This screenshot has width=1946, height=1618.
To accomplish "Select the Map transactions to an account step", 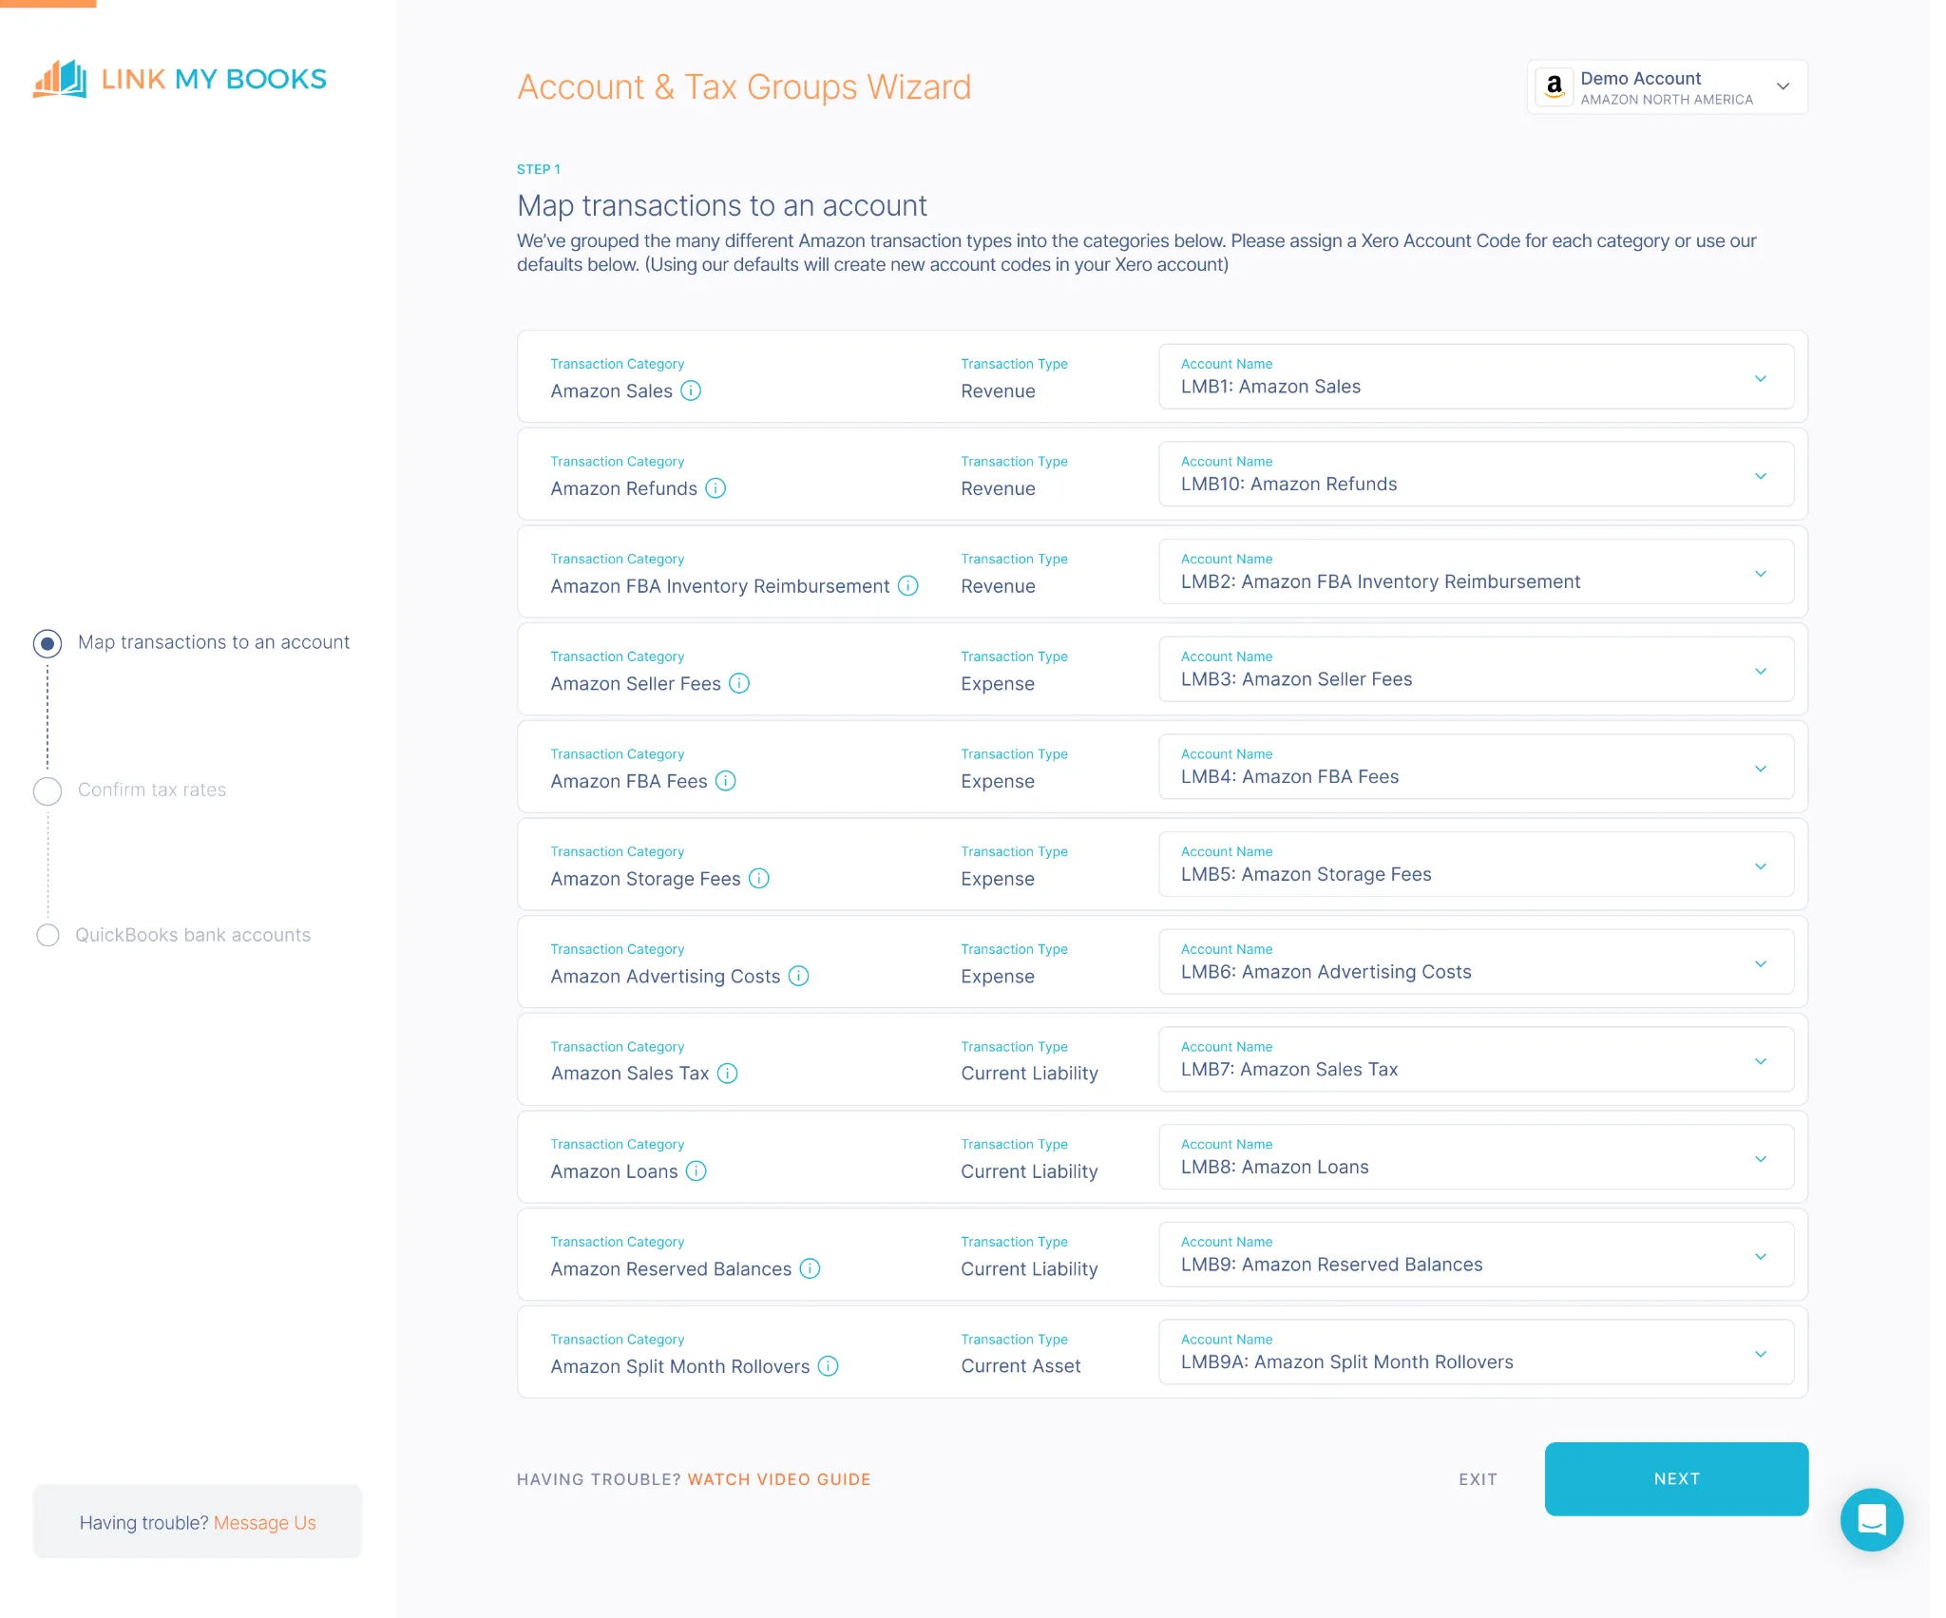I will click(x=48, y=643).
